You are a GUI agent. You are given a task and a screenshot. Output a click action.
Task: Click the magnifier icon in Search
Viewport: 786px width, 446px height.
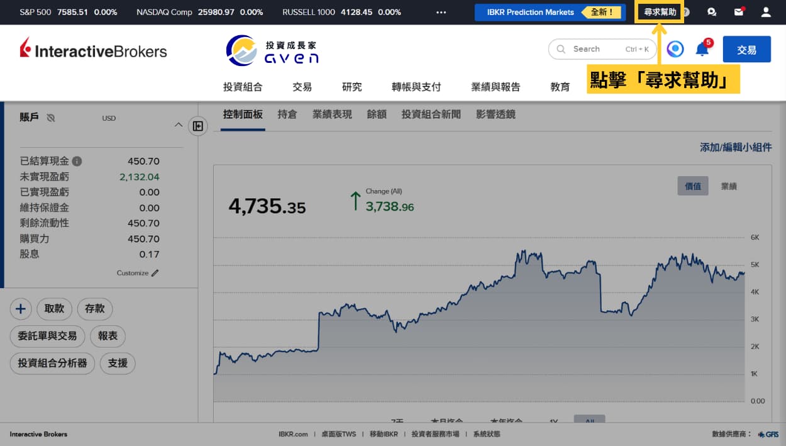pos(560,49)
